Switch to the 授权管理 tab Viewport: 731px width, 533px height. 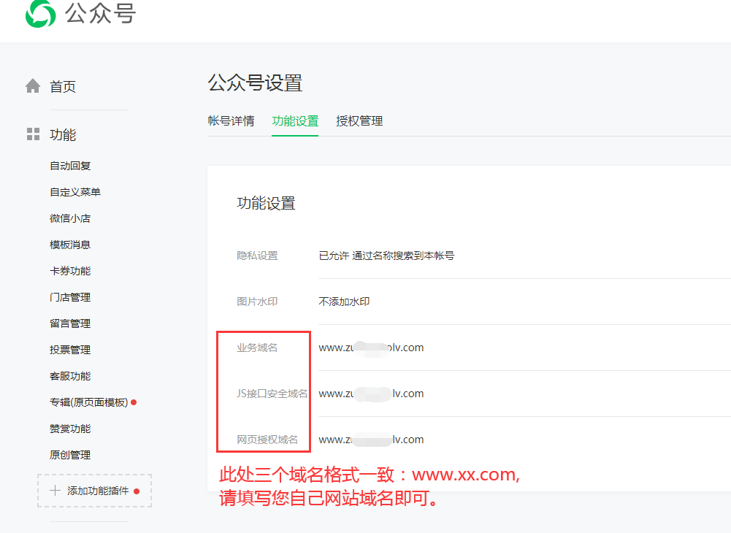[359, 121]
